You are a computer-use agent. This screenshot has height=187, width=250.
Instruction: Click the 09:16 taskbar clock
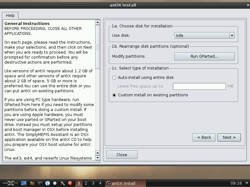(236, 183)
